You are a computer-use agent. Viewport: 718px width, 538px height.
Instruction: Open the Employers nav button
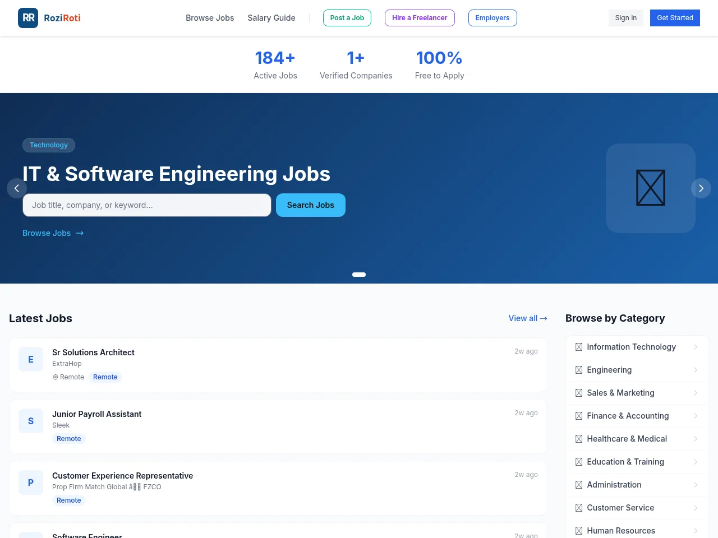493,18
